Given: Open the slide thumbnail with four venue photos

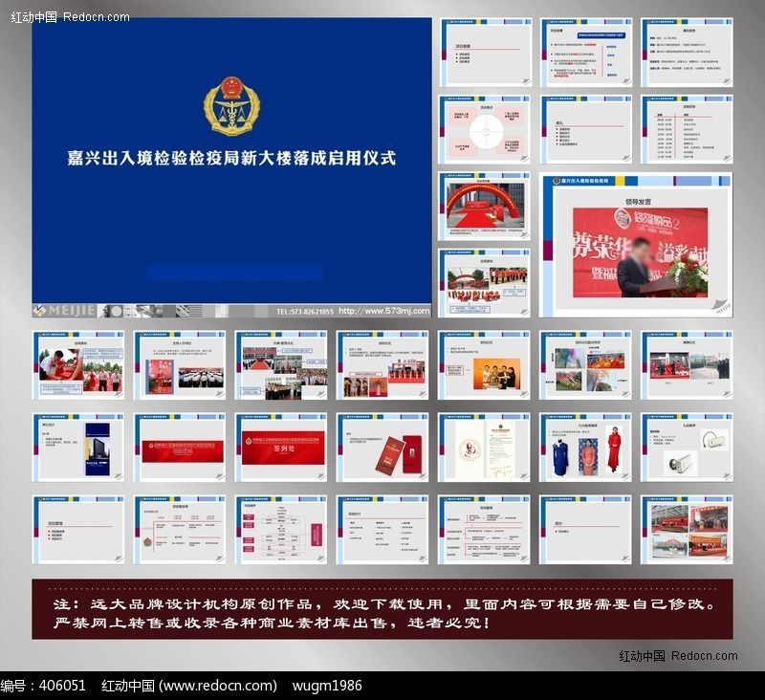Looking at the screenshot, I should (687, 530).
